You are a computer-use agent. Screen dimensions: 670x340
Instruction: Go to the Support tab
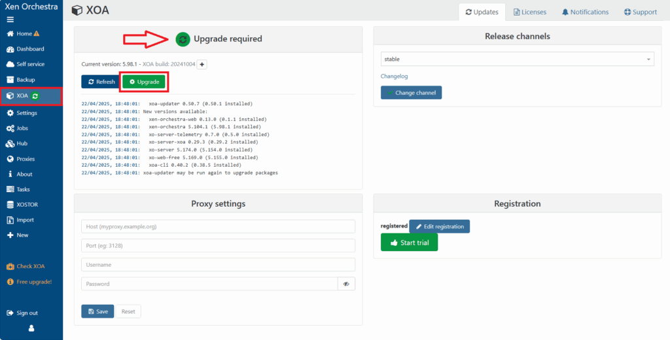tap(640, 12)
